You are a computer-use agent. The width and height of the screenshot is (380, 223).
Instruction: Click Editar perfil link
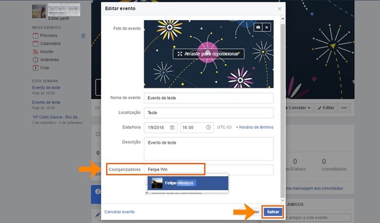pyautogui.click(x=59, y=19)
